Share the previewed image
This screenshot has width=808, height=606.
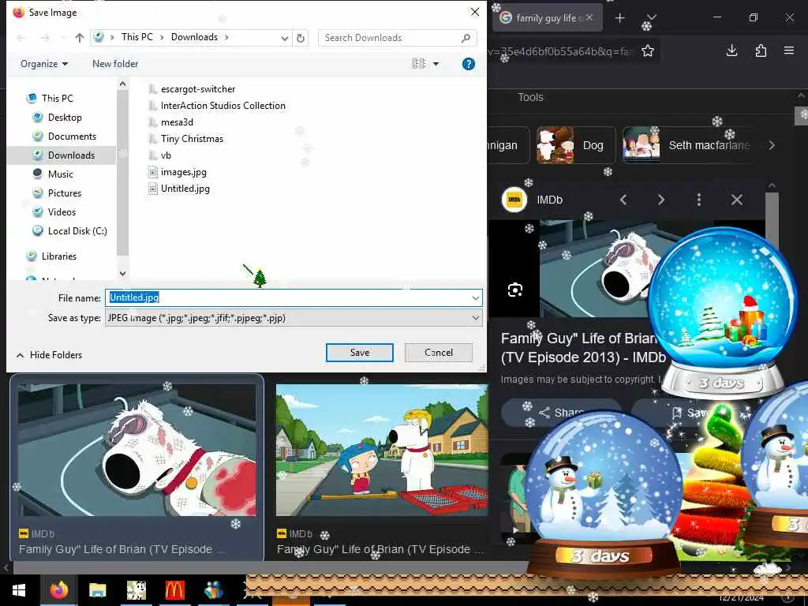click(561, 412)
